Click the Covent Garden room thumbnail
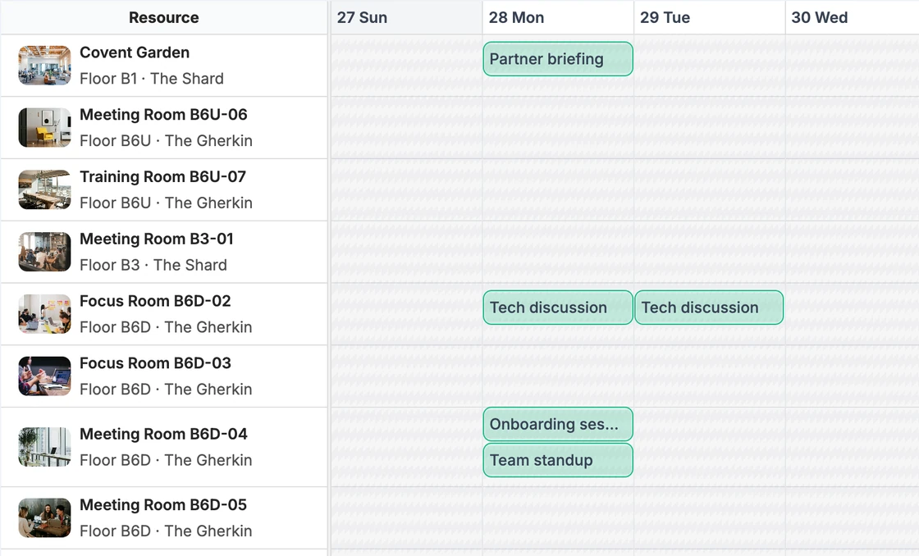 click(44, 65)
